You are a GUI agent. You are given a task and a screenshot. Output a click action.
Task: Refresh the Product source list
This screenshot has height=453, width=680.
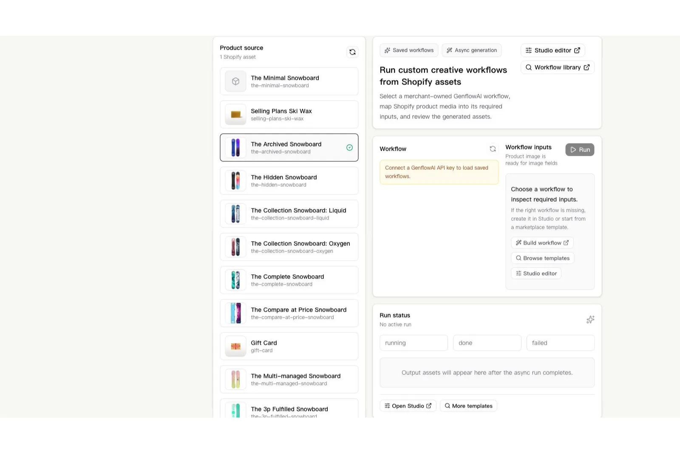coord(352,52)
